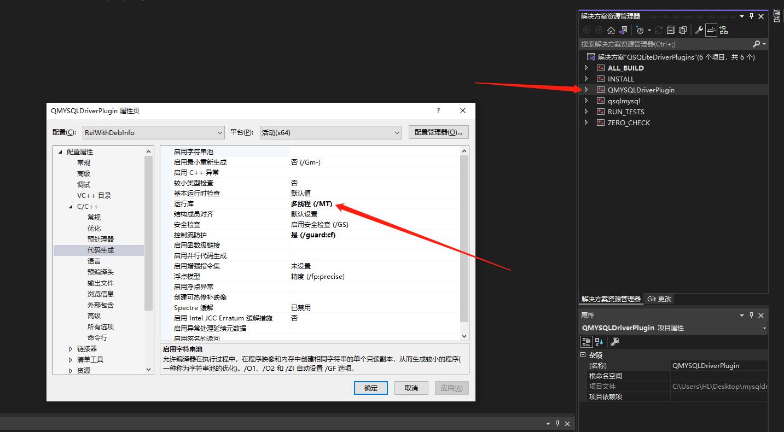Select 链接器 in the properties tree

86,348
